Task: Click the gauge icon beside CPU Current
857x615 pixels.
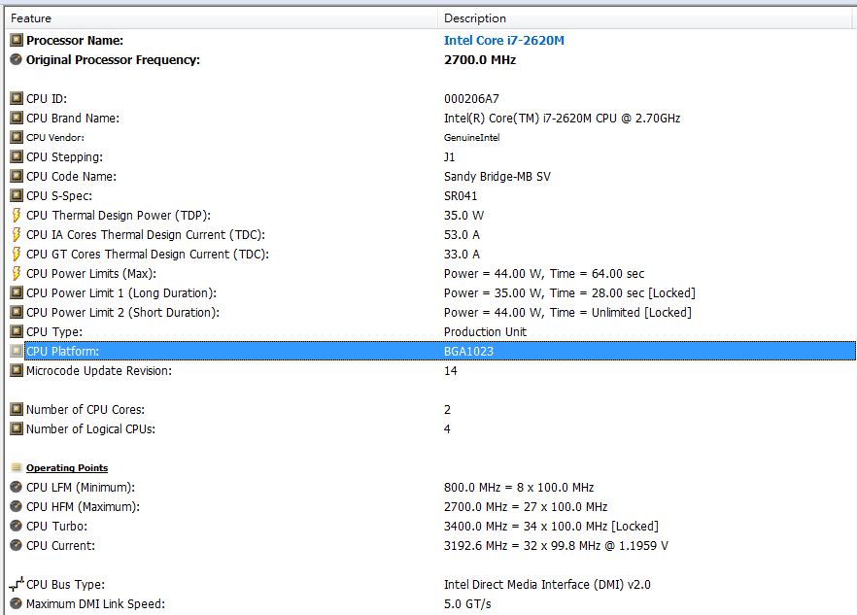Action: point(17,545)
